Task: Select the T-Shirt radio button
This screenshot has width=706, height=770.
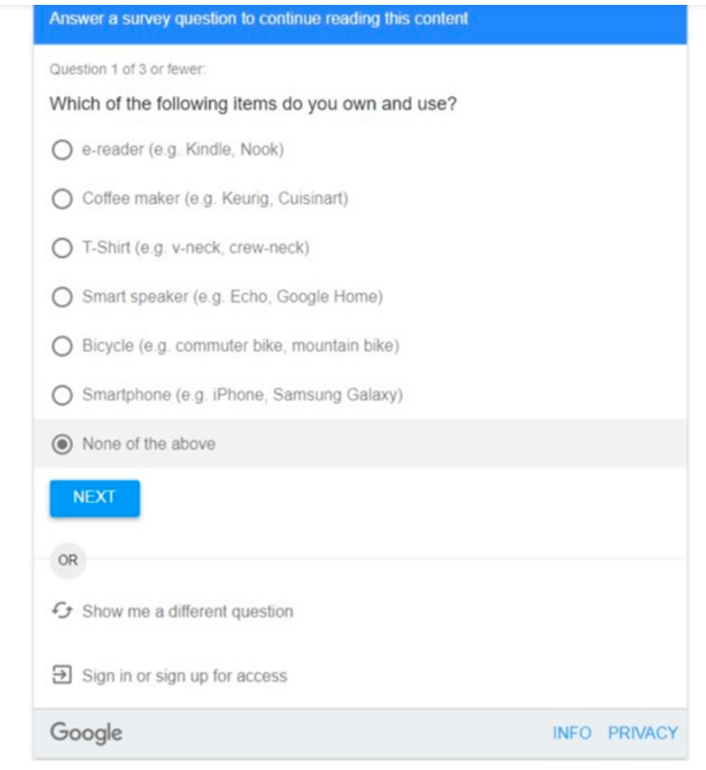Action: point(62,248)
